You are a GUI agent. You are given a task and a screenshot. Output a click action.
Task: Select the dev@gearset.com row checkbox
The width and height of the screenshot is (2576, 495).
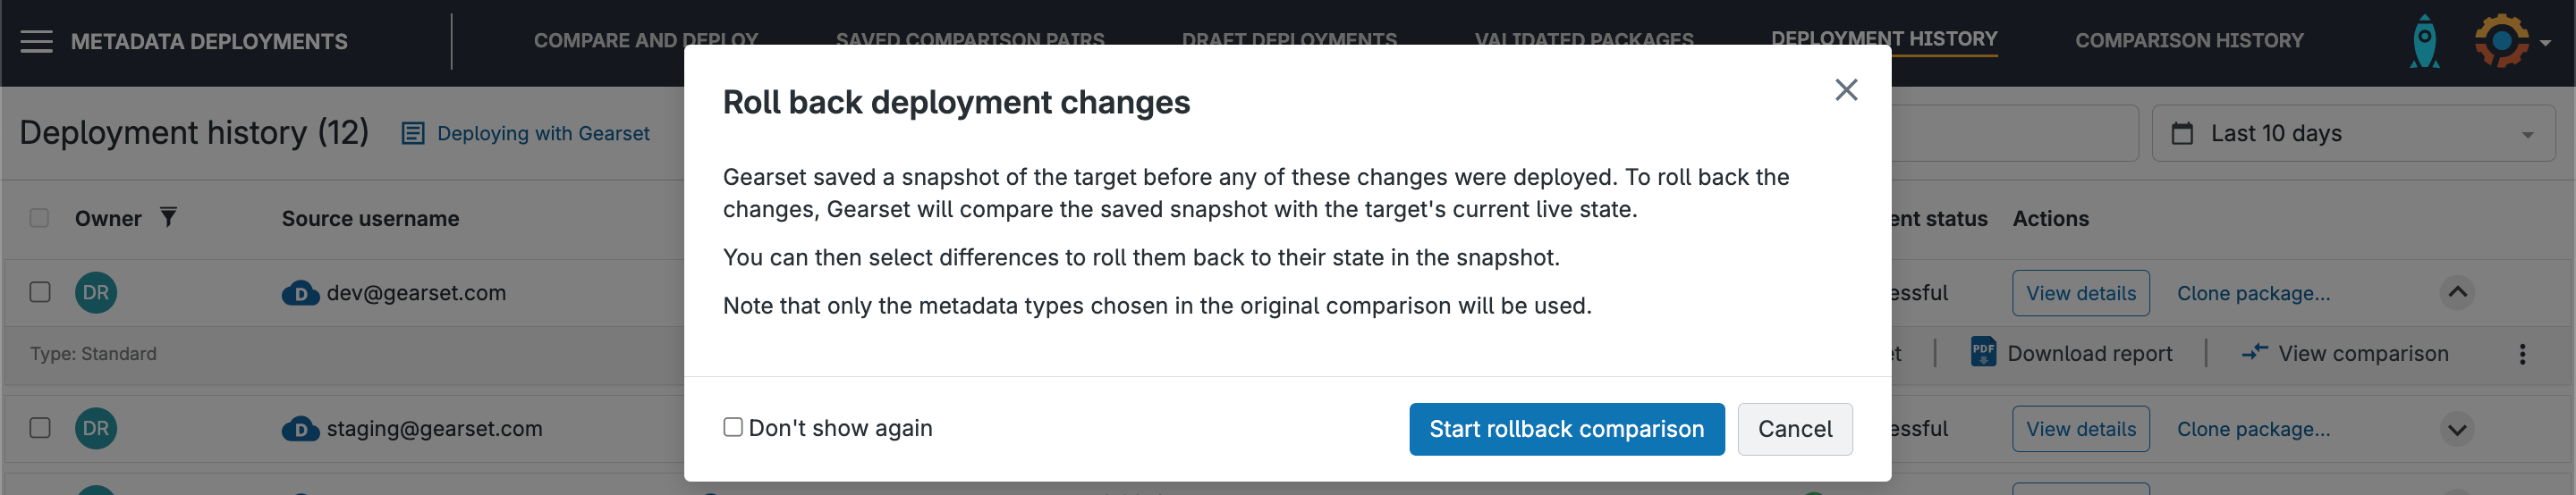tap(40, 292)
